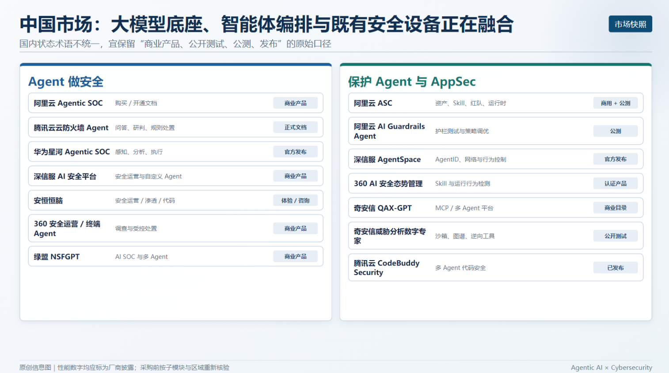Select the 腾讯云 CodeBuddy Security product name
The image size is (669, 373).
coord(387,268)
